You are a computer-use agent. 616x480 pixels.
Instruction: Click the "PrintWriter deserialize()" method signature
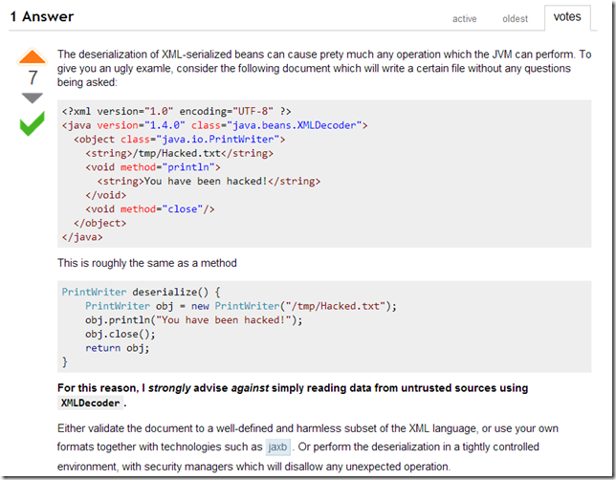click(x=141, y=292)
